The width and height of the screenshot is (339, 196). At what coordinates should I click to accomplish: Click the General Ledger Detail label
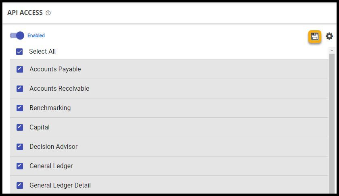[x=60, y=186]
